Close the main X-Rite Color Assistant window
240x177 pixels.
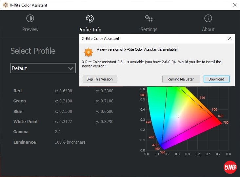pos(234,5)
